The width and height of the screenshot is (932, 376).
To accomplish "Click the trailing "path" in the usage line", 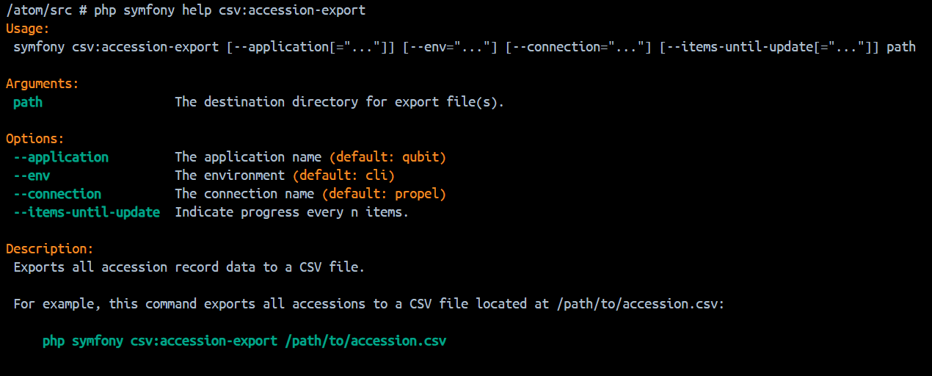I will (901, 47).
